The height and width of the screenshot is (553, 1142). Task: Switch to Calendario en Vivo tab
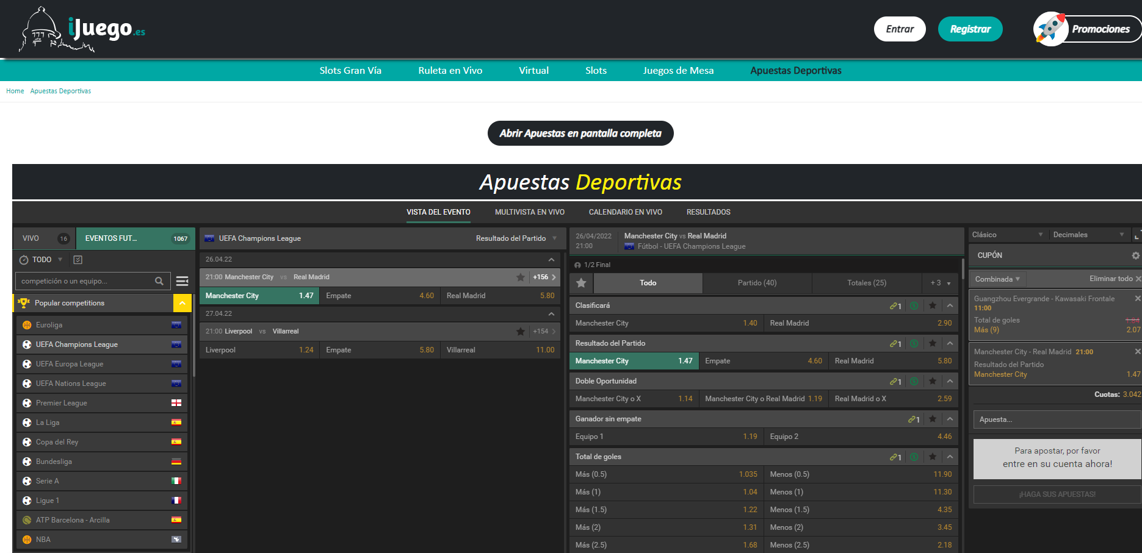(626, 212)
